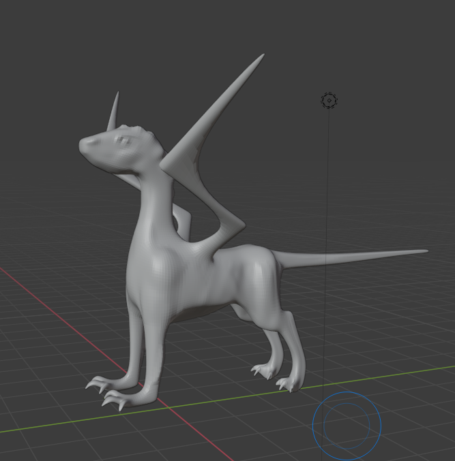Viewport: 455px width, 461px height.
Task: Click the rear foot claws
Action: pos(288,385)
